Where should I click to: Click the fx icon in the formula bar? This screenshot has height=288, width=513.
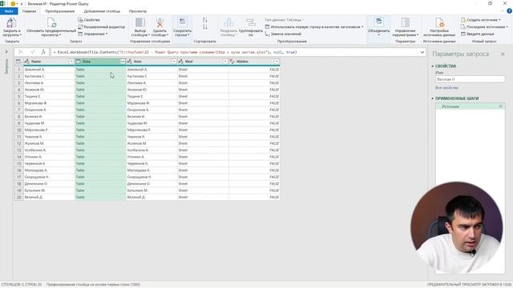coord(43,52)
